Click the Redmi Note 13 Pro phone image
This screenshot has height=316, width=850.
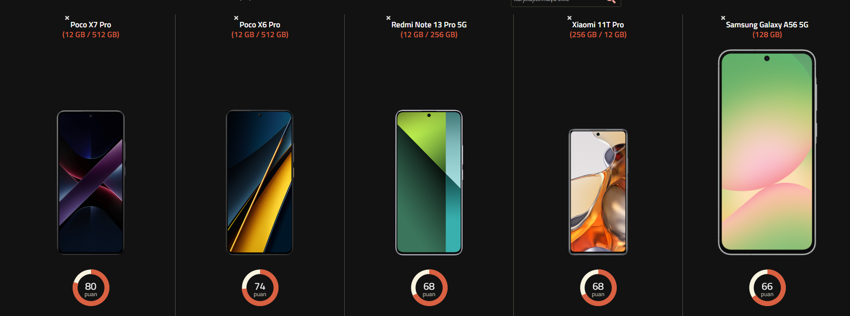pyautogui.click(x=429, y=182)
